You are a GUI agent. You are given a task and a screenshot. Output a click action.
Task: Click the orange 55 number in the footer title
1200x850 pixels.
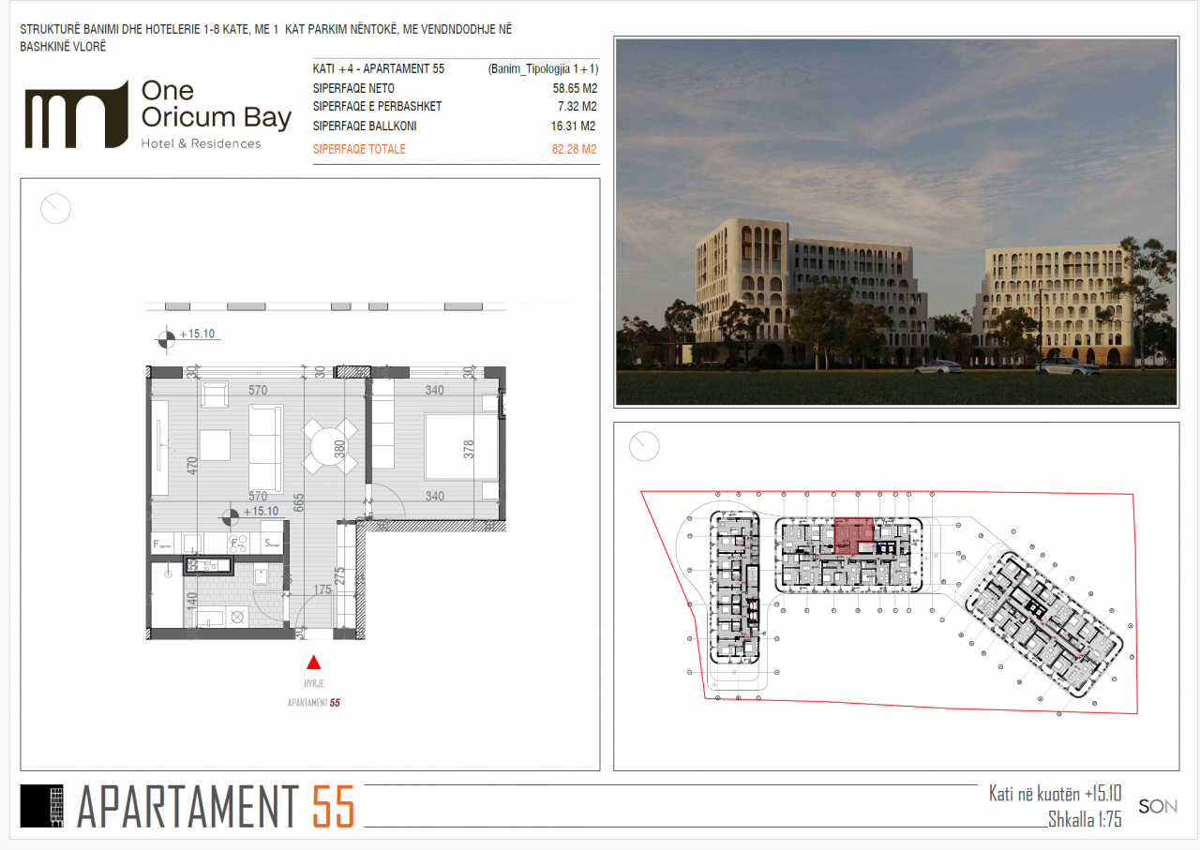click(x=333, y=807)
